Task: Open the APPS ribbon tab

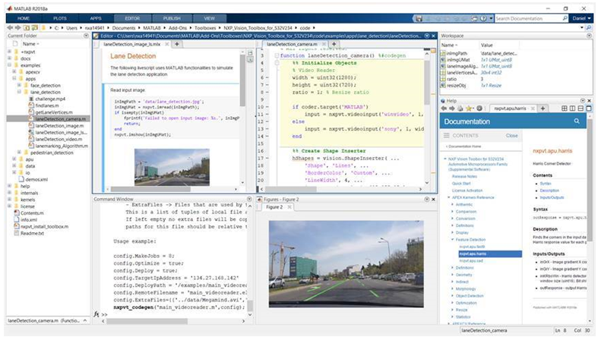Action: [96, 18]
